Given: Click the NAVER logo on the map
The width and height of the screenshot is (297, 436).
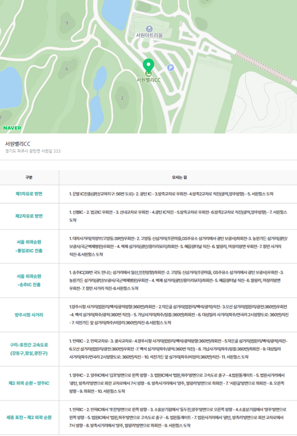Looking at the screenshot, I should 12,128.
